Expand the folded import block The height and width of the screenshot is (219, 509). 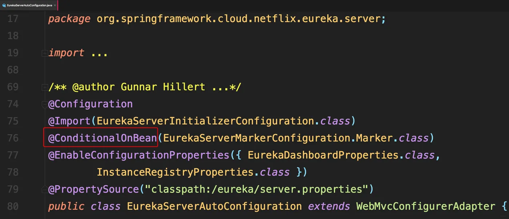[45, 53]
